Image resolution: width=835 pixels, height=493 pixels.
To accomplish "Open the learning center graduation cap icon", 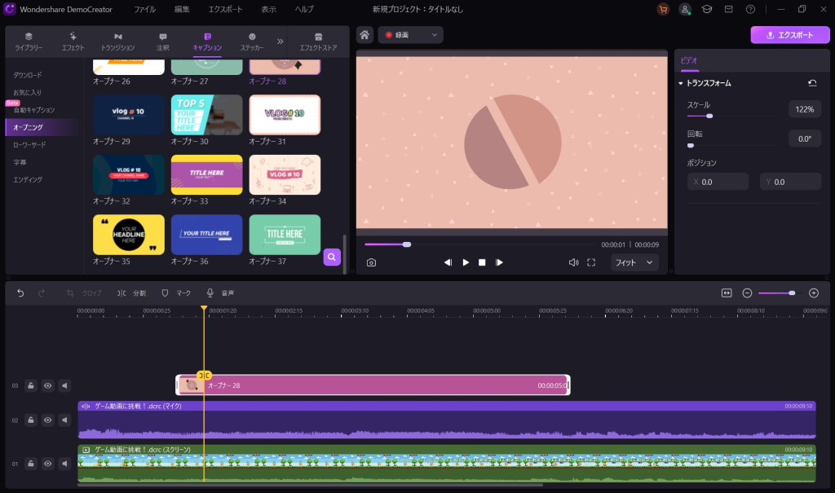I will (x=707, y=9).
